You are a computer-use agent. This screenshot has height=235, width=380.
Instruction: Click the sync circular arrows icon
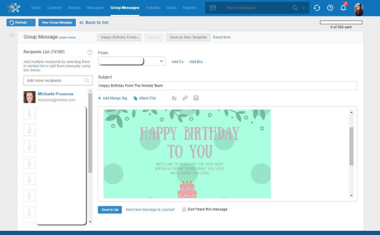point(317,8)
